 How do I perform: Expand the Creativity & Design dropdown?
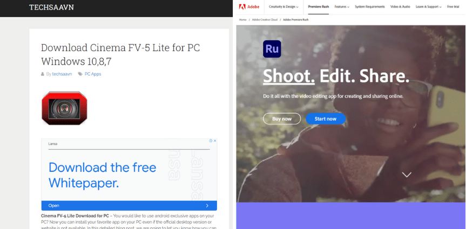(x=283, y=7)
